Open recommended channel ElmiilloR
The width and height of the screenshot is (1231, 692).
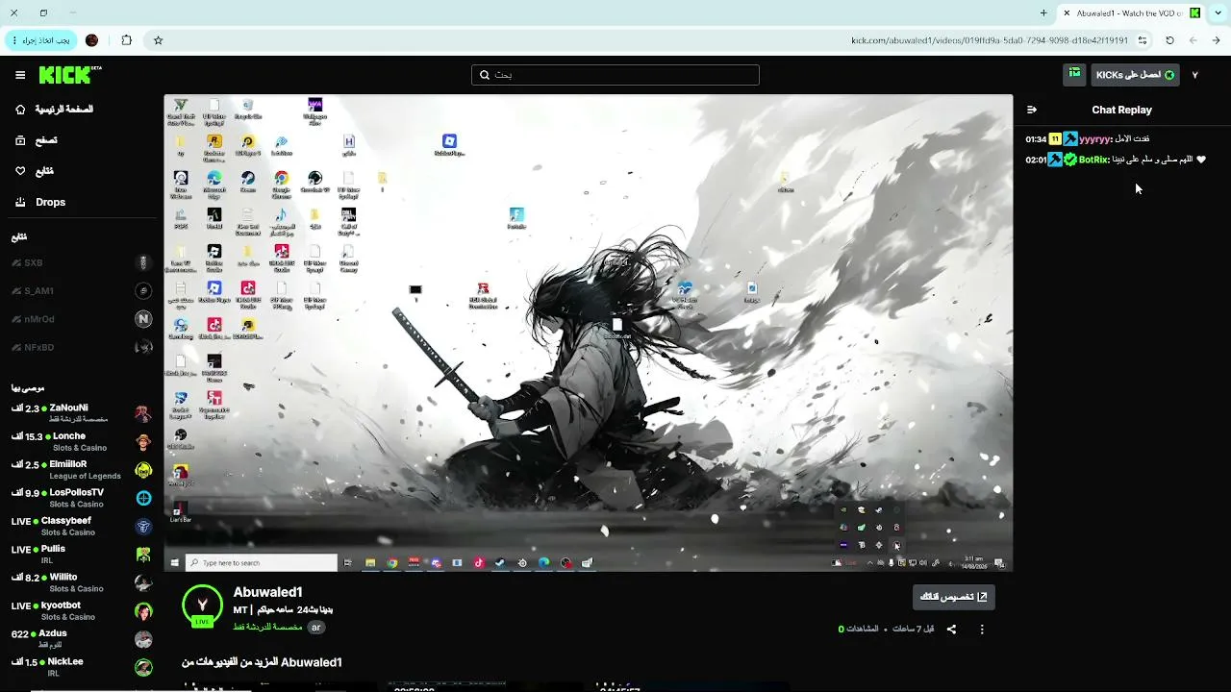[x=81, y=470]
